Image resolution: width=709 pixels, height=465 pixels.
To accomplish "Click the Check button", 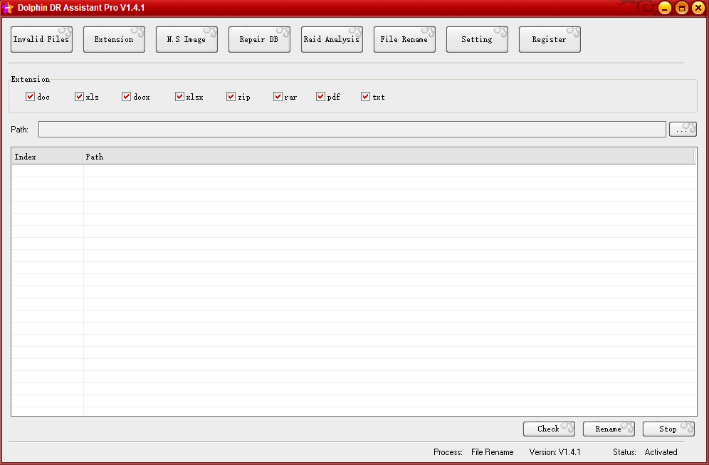I will click(549, 429).
